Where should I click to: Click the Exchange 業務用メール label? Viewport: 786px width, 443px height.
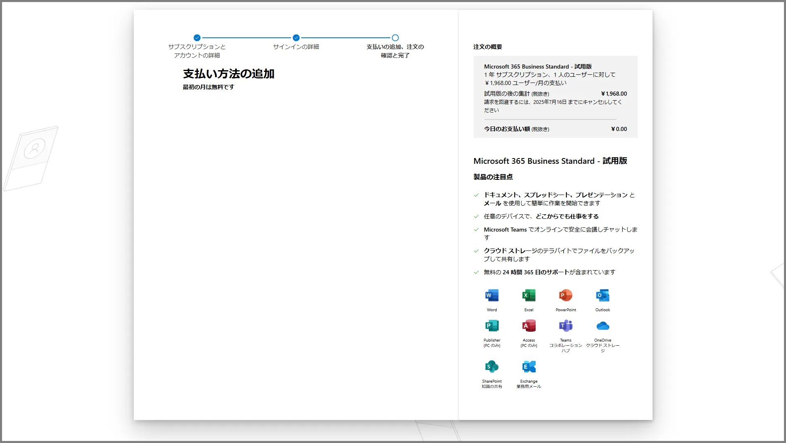(x=529, y=384)
